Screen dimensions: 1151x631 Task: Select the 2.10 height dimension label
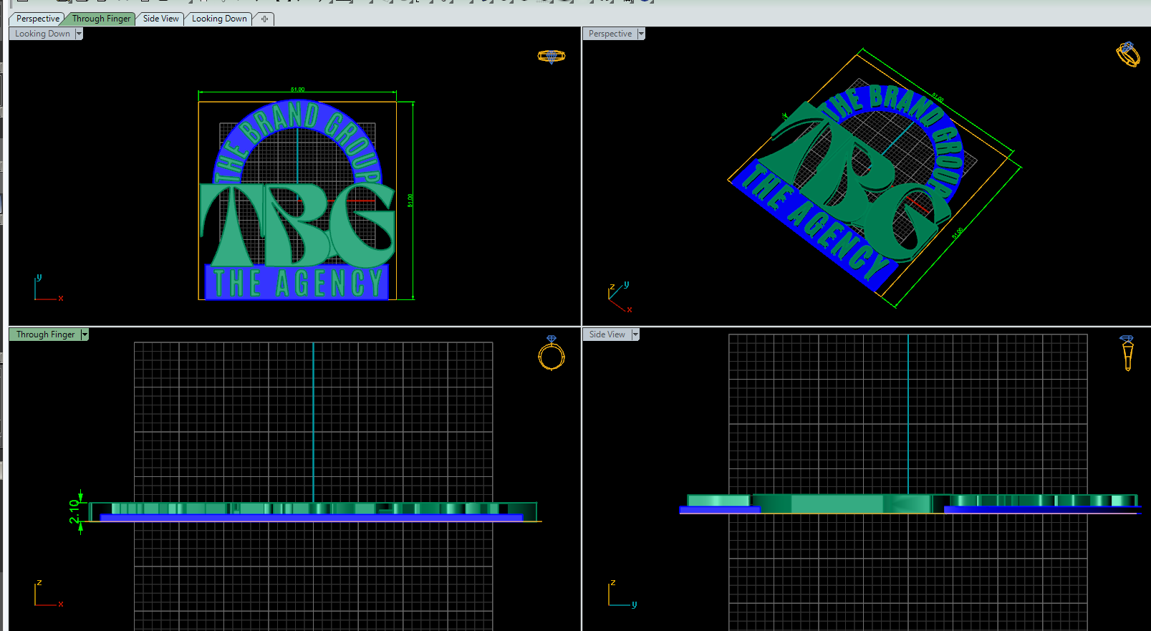(74, 511)
